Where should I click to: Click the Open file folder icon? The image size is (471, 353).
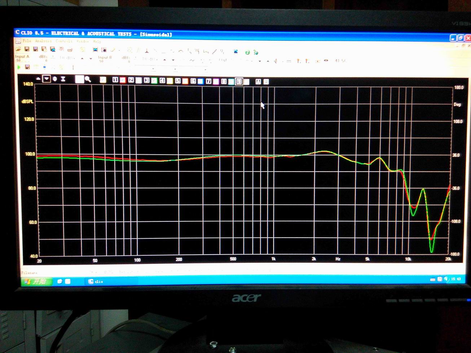click(18, 49)
